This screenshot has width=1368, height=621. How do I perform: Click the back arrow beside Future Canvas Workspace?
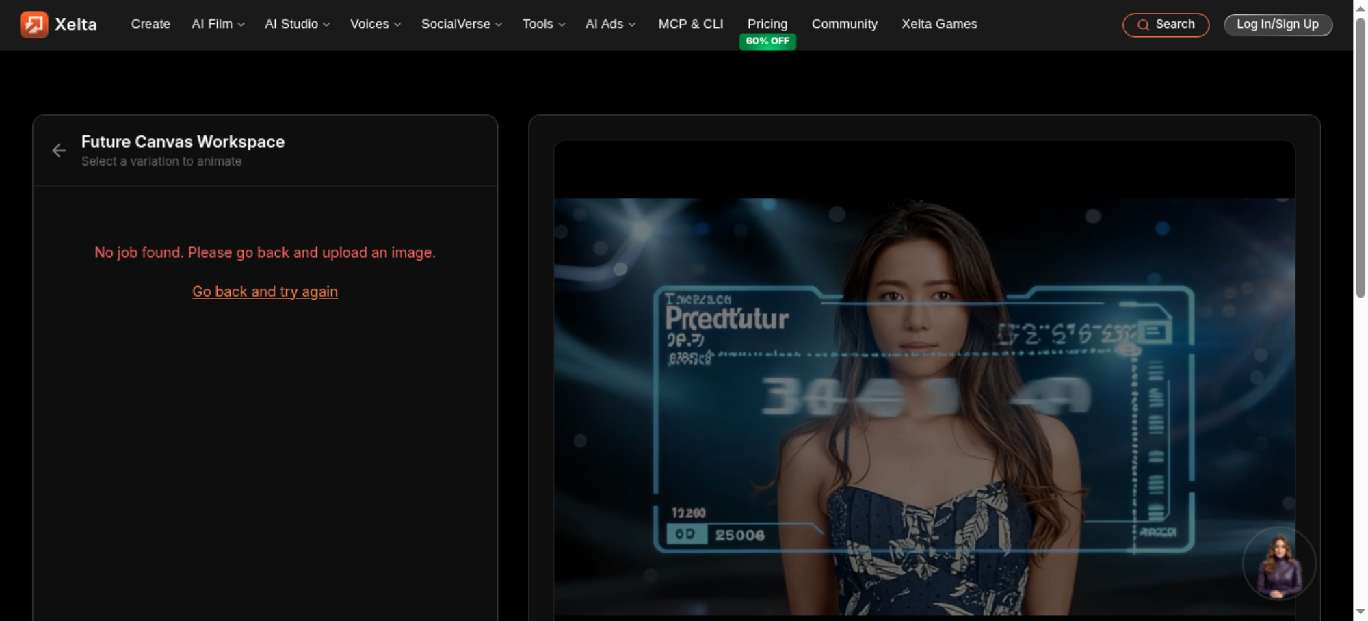coord(59,150)
